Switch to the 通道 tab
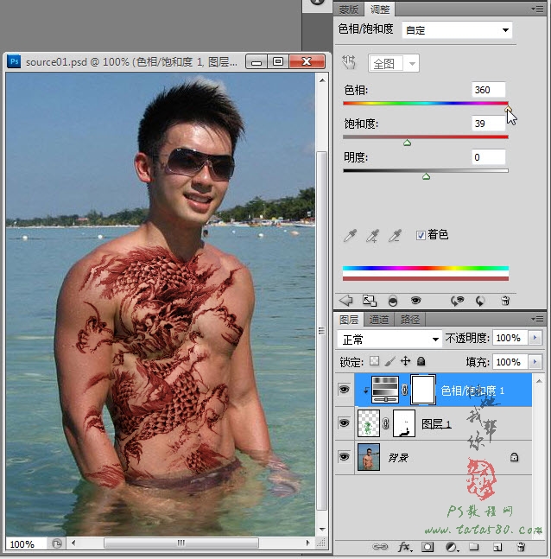The width and height of the screenshot is (551, 559). (x=378, y=320)
